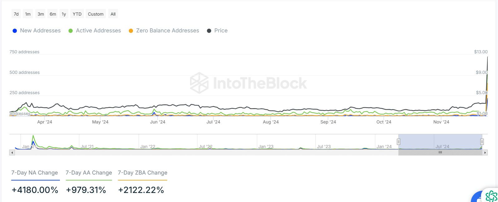Grab the right range selector handle

[x=482, y=142]
